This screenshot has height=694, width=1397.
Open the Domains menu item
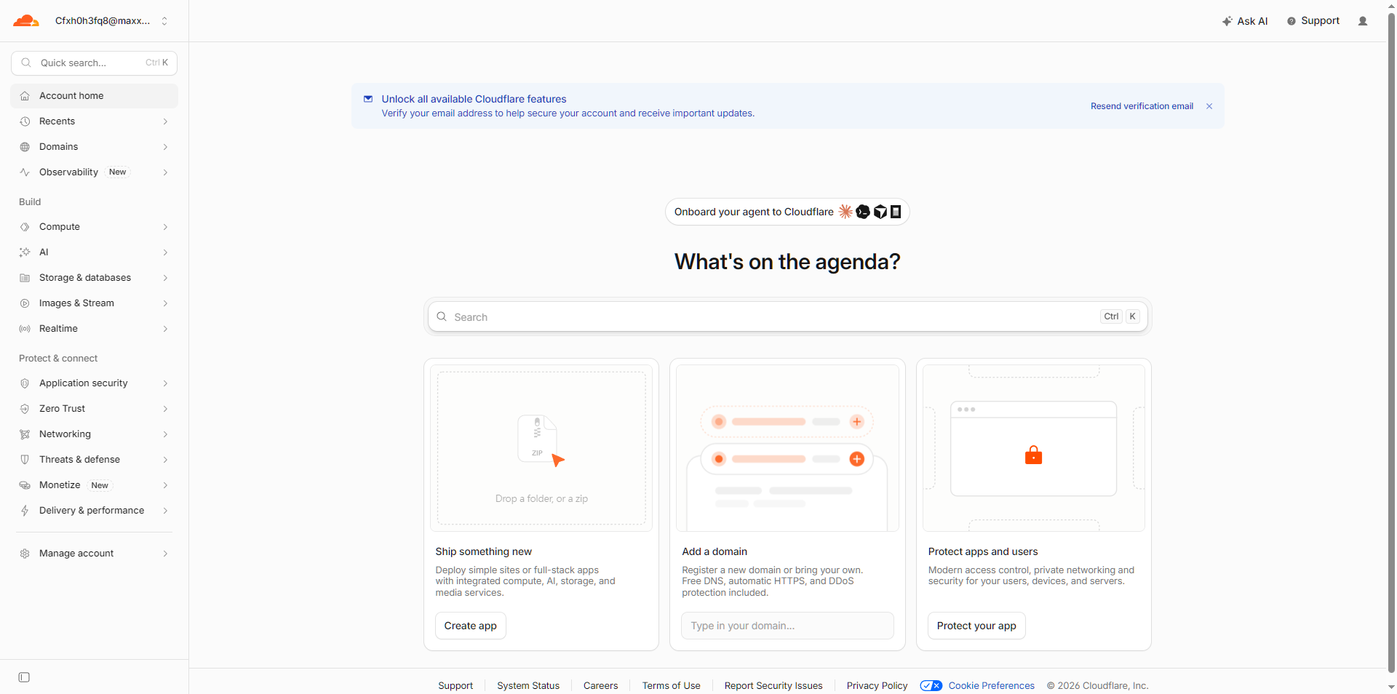click(95, 147)
